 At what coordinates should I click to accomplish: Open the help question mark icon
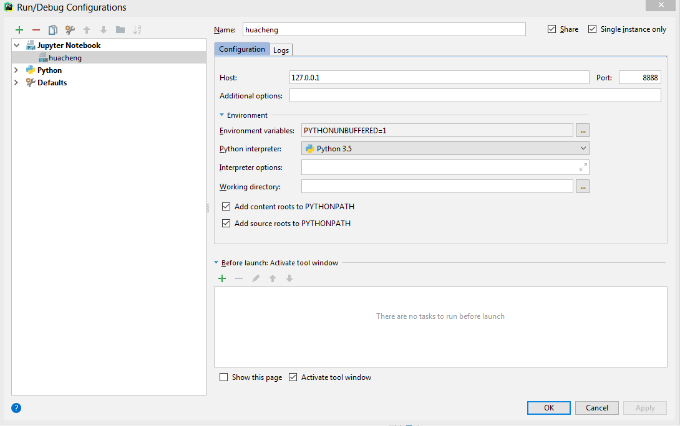(16, 407)
